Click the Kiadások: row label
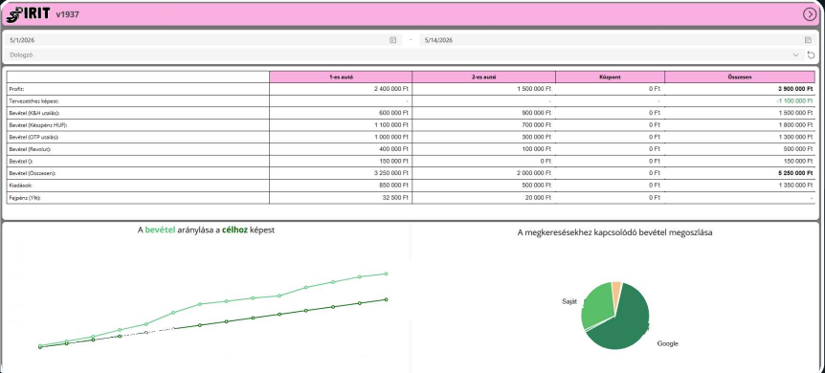Viewport: 825px width, 373px height. pyautogui.click(x=20, y=186)
